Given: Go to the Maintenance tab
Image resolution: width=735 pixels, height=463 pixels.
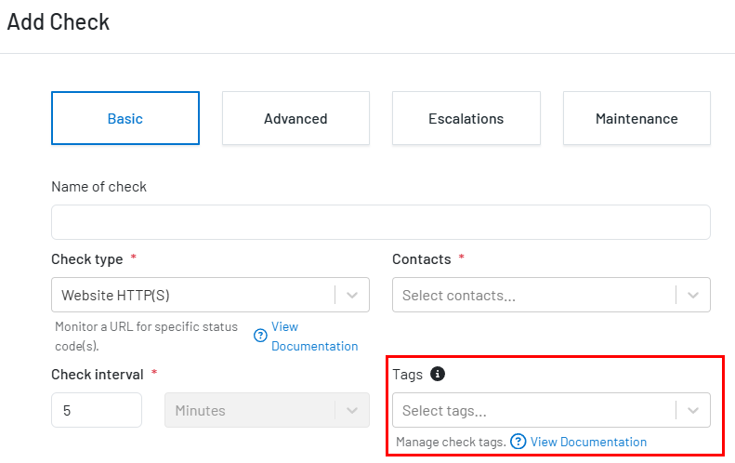Looking at the screenshot, I should click(637, 118).
